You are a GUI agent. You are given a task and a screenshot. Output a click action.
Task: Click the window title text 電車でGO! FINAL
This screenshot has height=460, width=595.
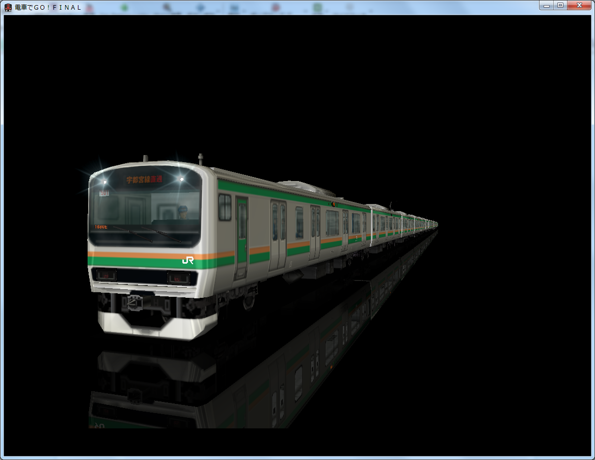[x=48, y=7]
